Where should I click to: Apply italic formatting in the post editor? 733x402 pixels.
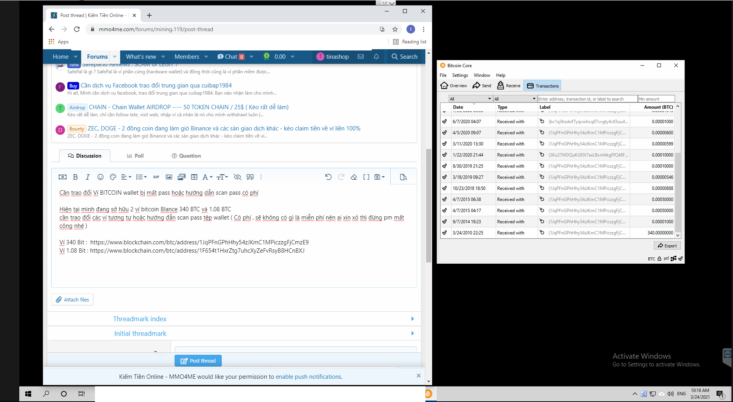click(88, 177)
